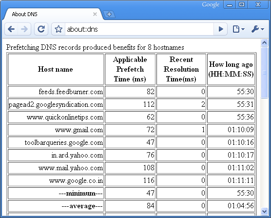Image resolution: width=271 pixels, height=218 pixels.
Task: Select time 01:10:17 in in.ard.yahoo row
Action: pyautogui.click(x=231, y=155)
